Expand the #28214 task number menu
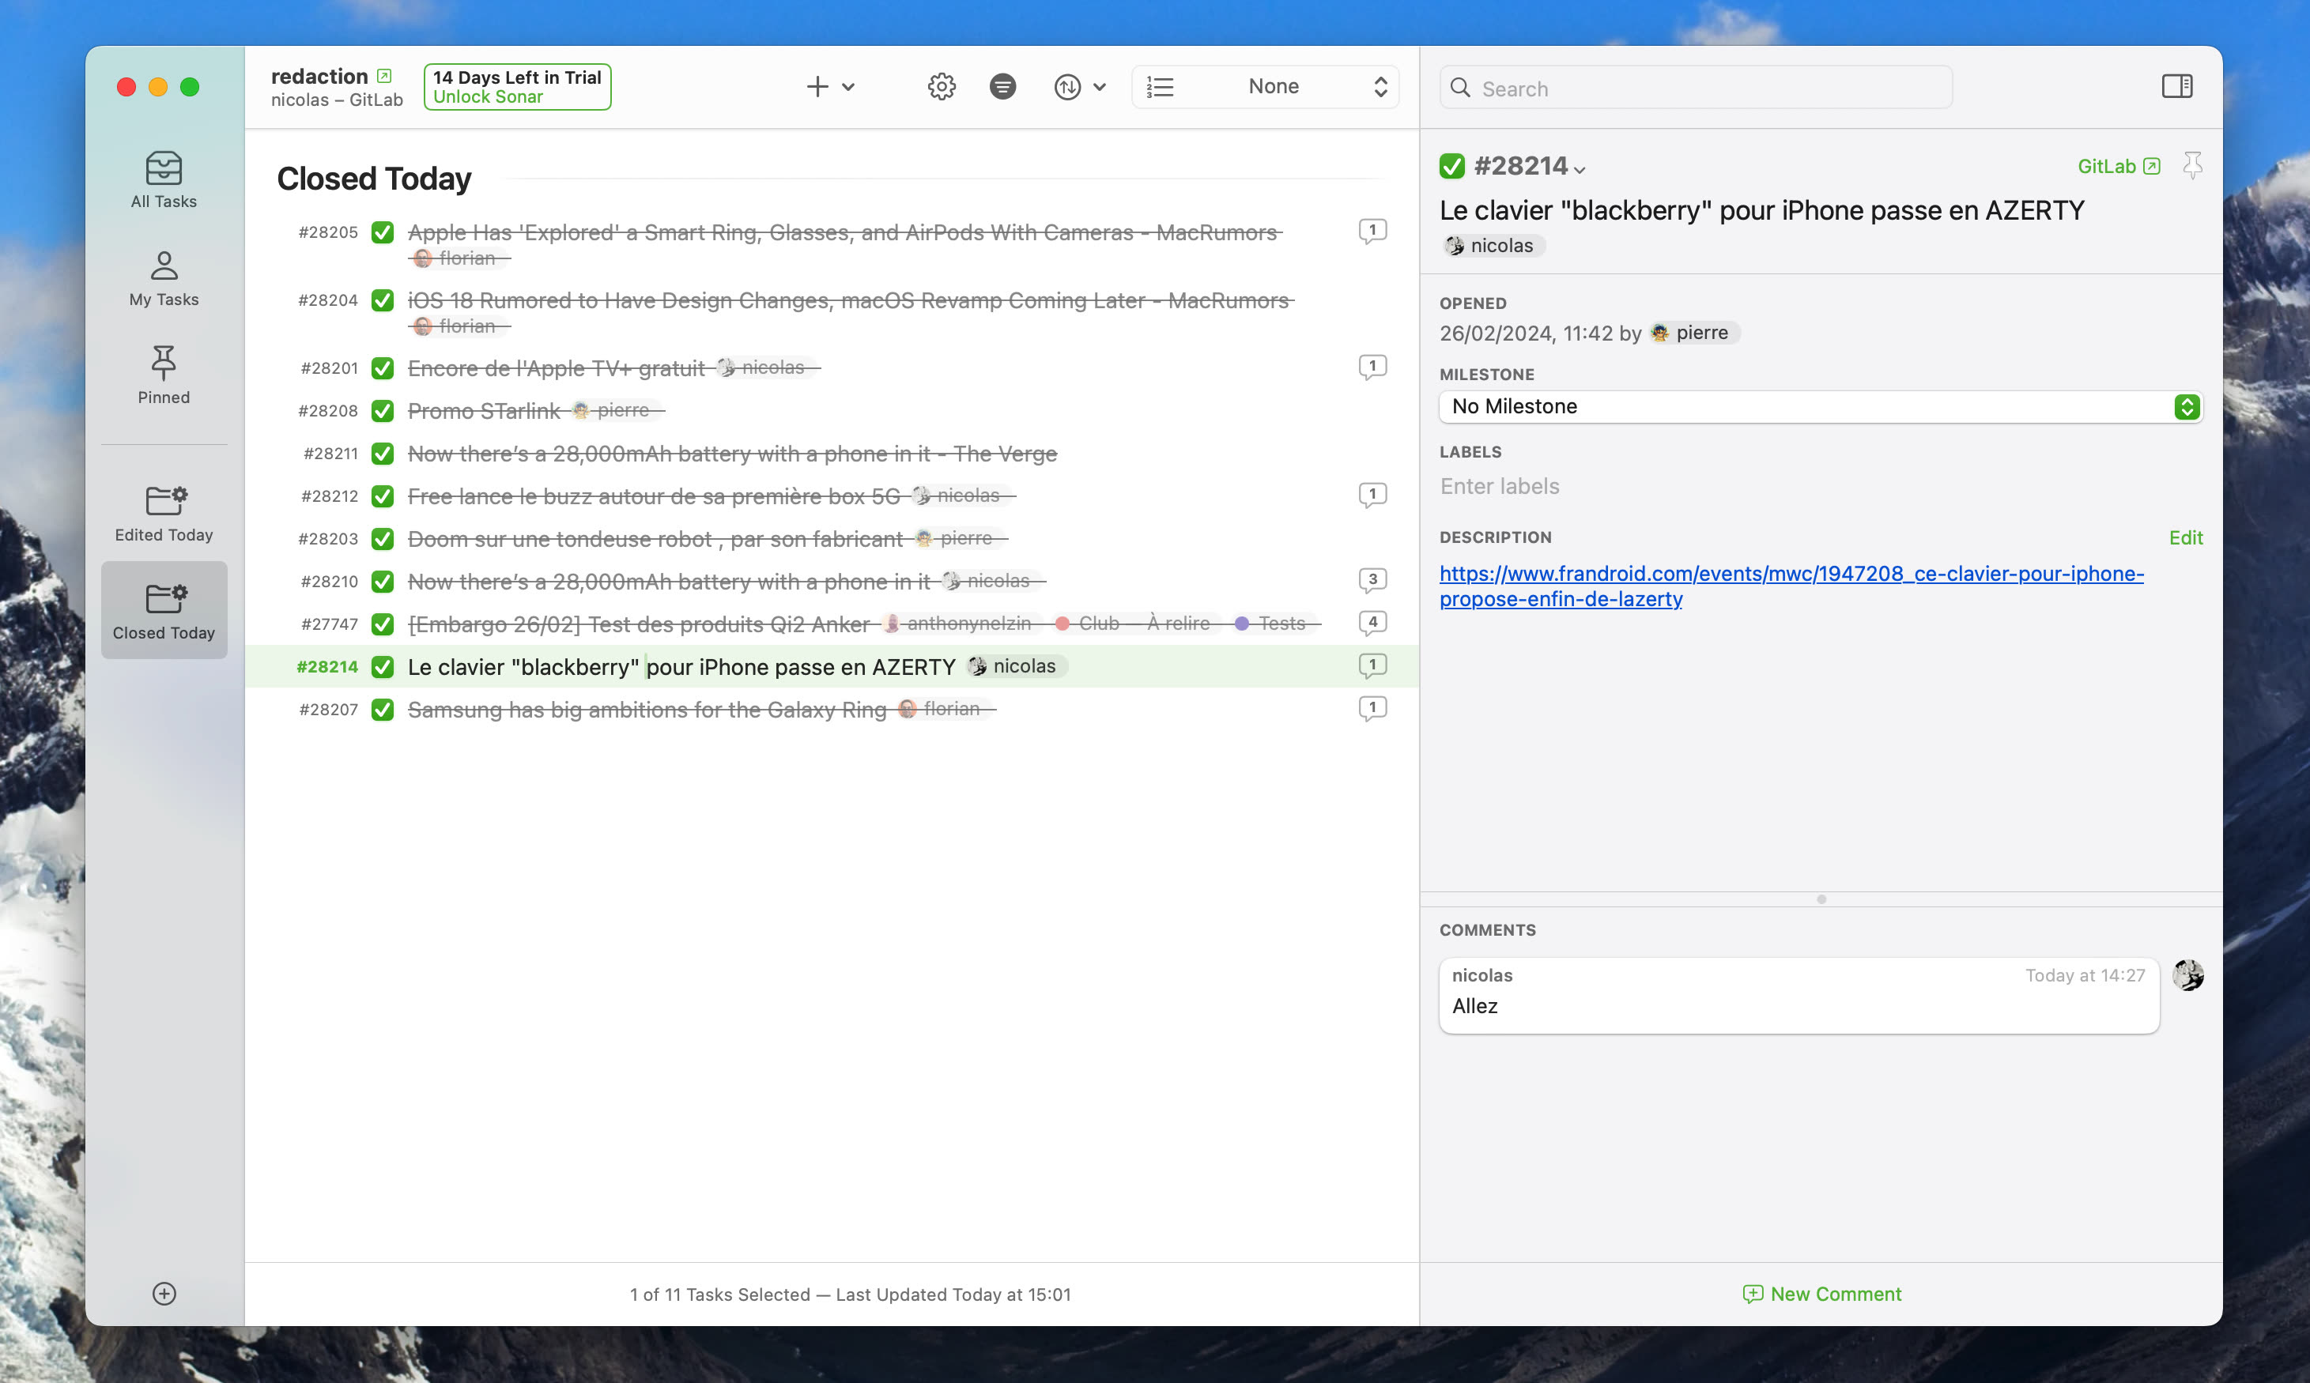This screenshot has width=2310, height=1383. (1529, 167)
